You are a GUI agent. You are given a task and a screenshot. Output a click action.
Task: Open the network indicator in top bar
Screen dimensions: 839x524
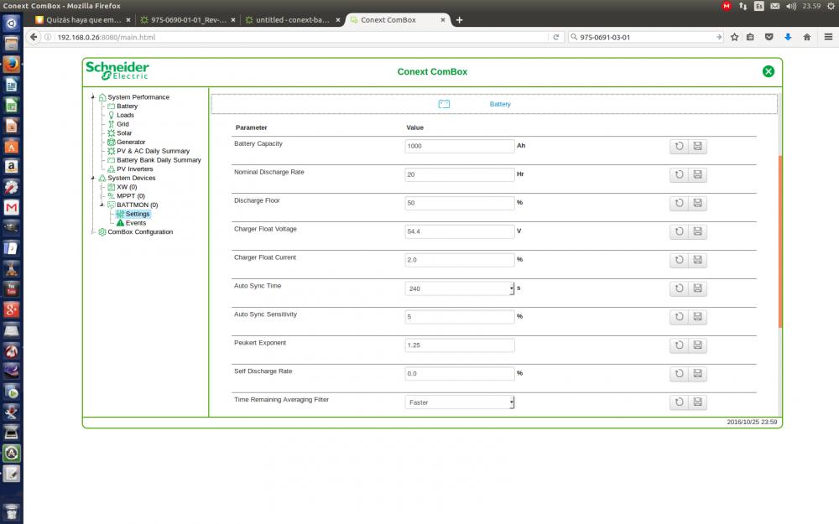743,6
